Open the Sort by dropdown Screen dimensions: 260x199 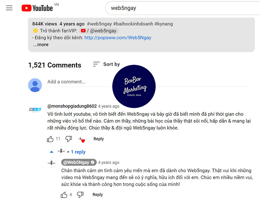106,64
